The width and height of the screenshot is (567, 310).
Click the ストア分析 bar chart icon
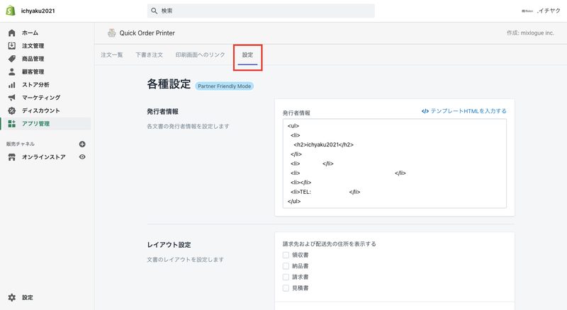tap(12, 84)
